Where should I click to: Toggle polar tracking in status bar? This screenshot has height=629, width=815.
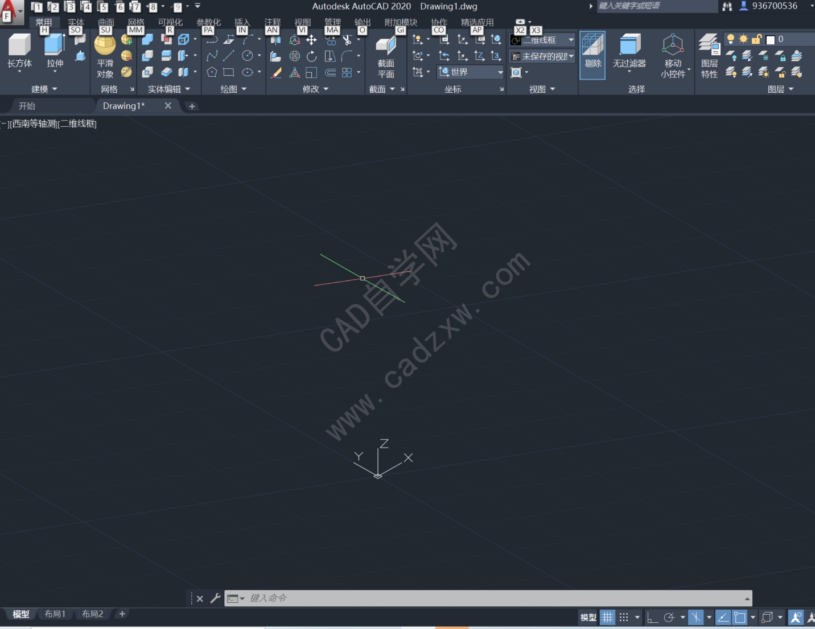click(669, 617)
